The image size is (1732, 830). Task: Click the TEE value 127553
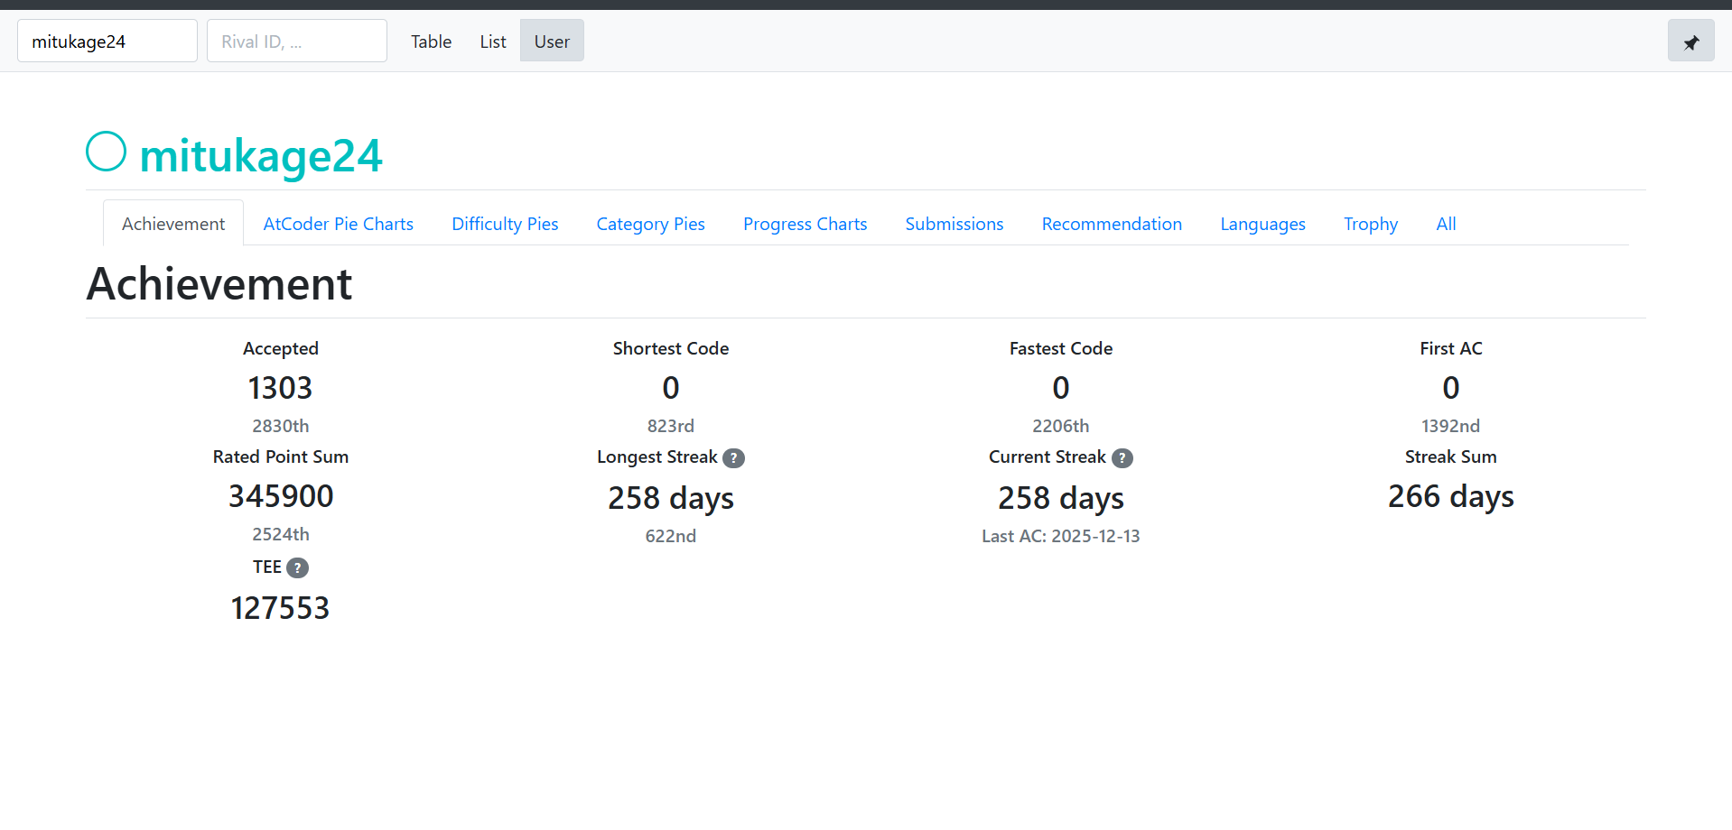tap(281, 608)
